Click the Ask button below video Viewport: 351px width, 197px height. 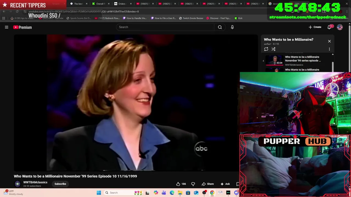point(225,184)
